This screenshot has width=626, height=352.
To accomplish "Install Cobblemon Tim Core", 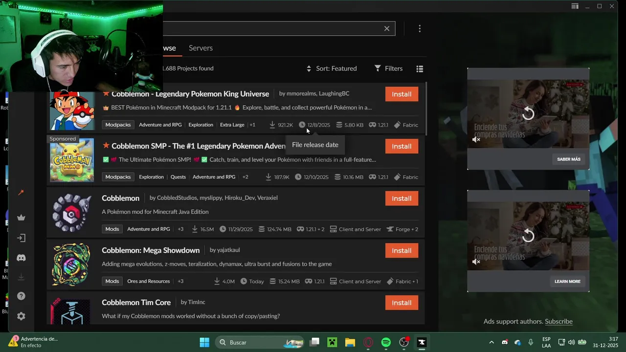I will 402,303.
